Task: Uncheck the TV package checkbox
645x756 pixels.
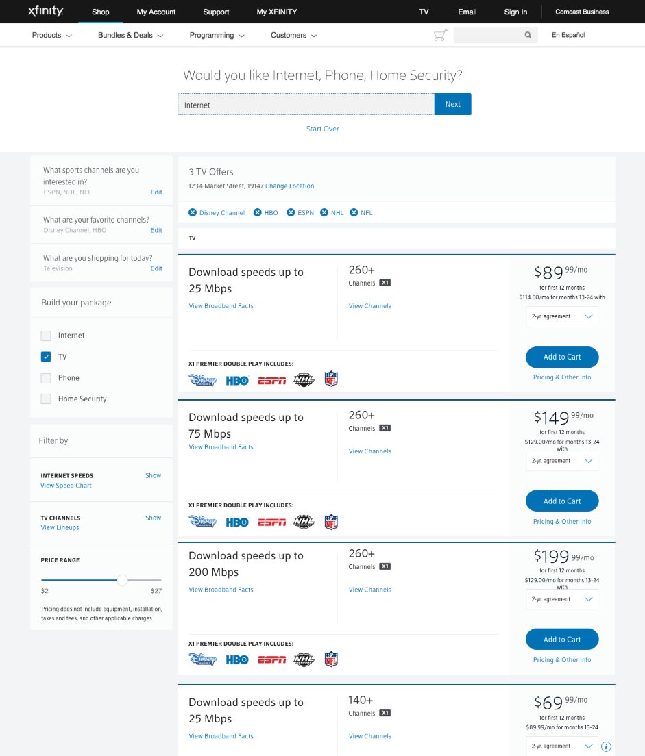Action: pyautogui.click(x=46, y=357)
